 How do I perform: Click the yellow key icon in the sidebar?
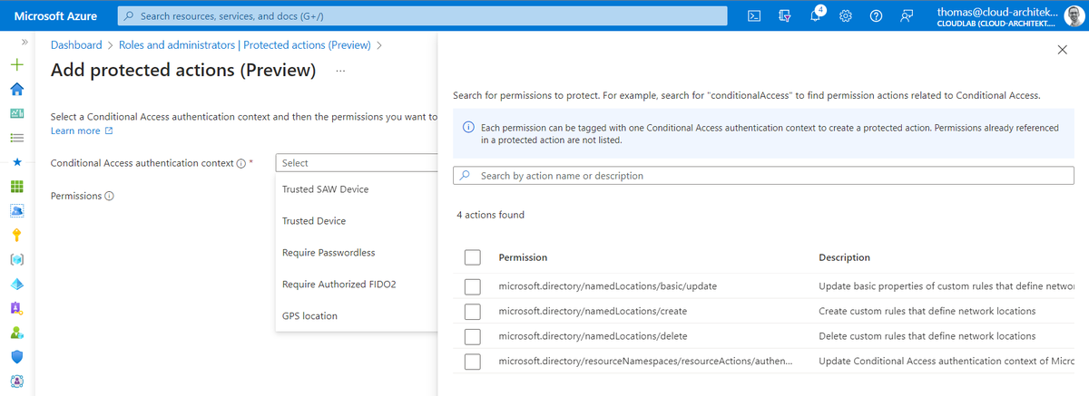(x=16, y=236)
